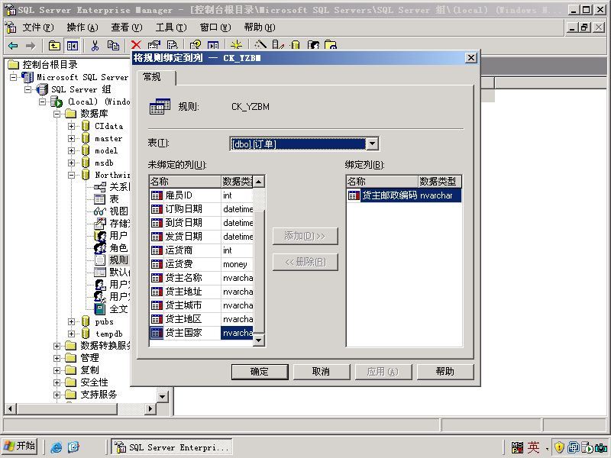Viewport: 611px width, 458px height.
Task: Click the 取消 button
Action: click(322, 372)
